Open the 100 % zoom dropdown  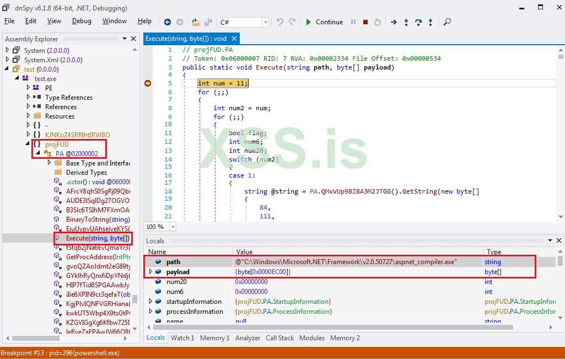click(x=173, y=227)
